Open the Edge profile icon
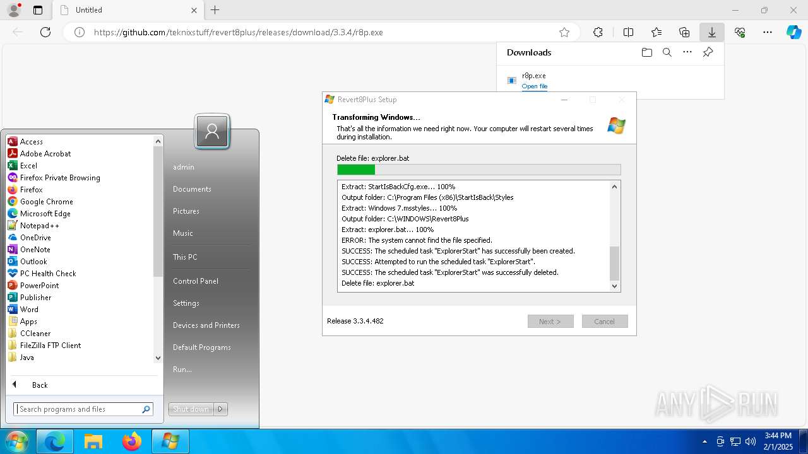 [13, 10]
